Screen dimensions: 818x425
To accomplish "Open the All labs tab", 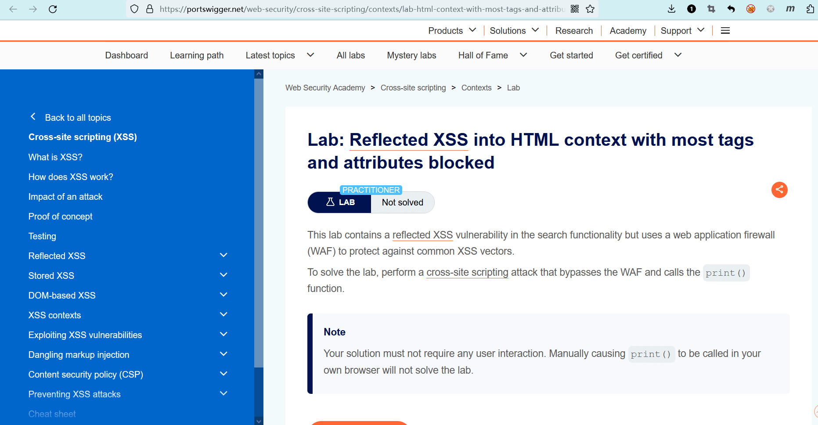I will [x=351, y=55].
